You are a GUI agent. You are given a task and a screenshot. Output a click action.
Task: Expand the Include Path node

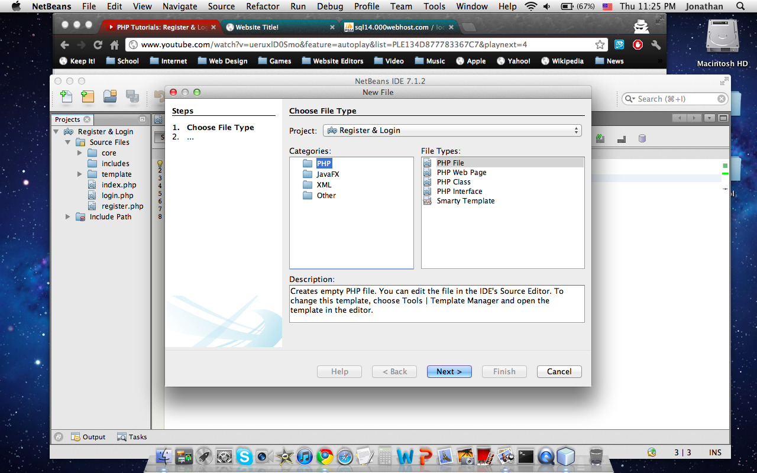[68, 217]
